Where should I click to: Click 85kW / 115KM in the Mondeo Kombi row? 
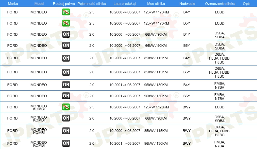pos(156,131)
